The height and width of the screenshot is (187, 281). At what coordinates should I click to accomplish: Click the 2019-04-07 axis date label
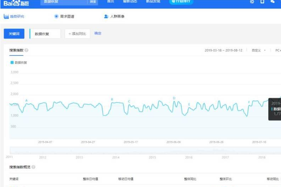point(45,142)
